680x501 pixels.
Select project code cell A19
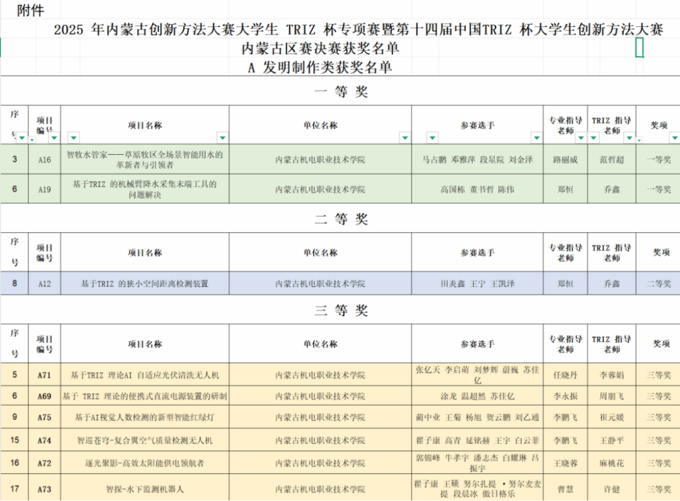[x=44, y=189]
